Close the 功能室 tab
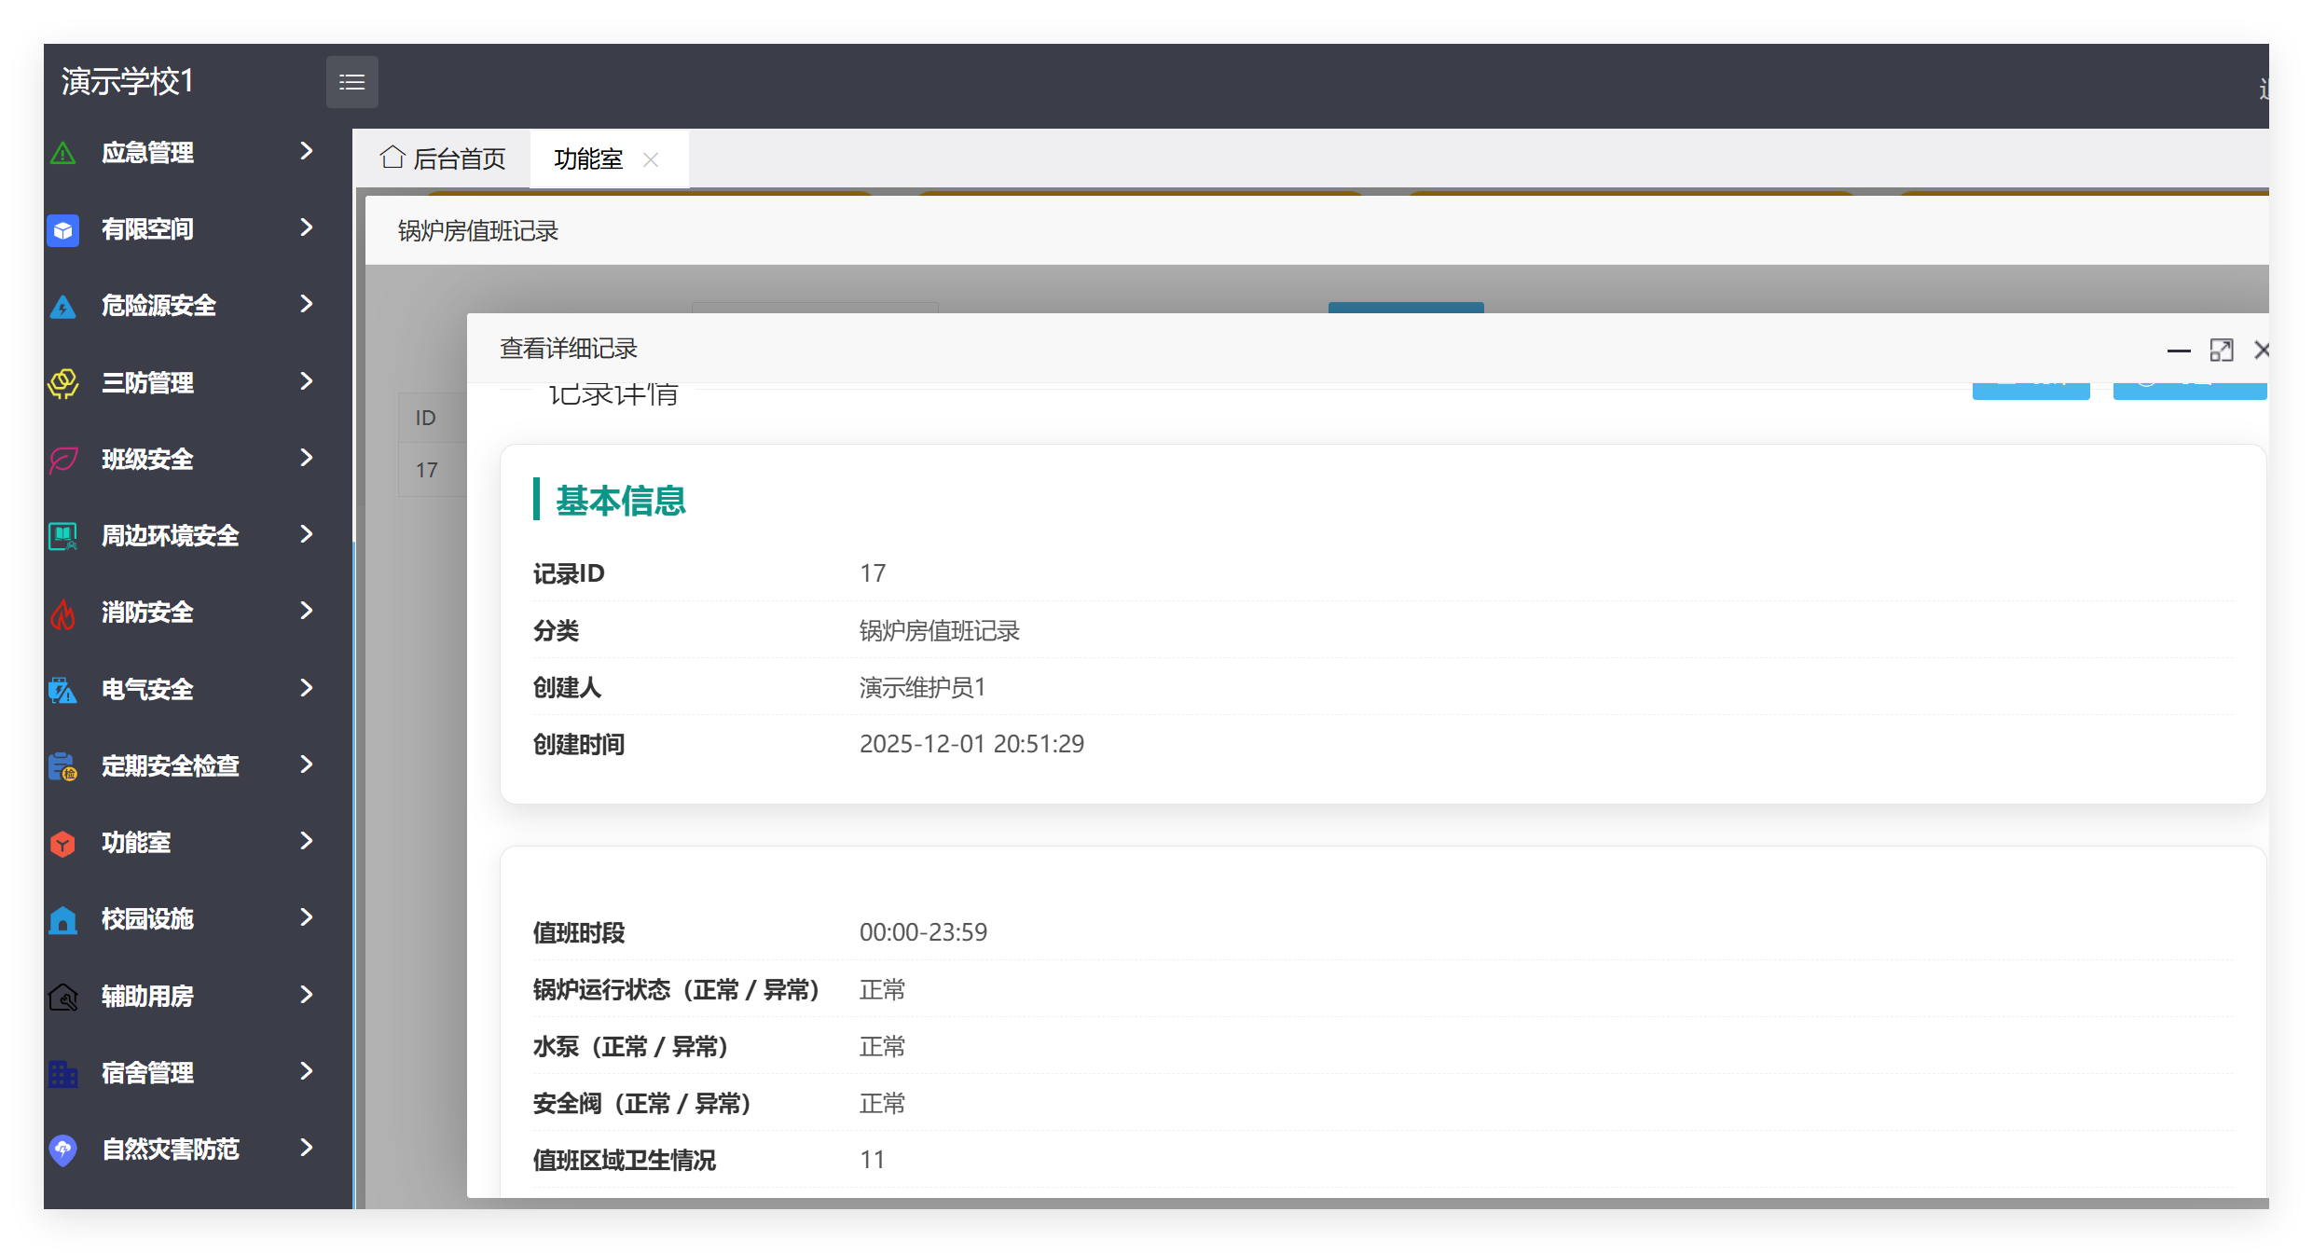Screen dimensions: 2313x1253 point(651,160)
